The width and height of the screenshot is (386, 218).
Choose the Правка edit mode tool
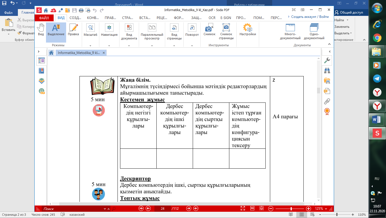coord(74,30)
